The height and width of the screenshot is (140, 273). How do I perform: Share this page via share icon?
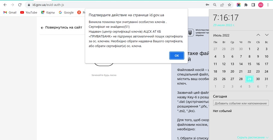click(x=222, y=5)
